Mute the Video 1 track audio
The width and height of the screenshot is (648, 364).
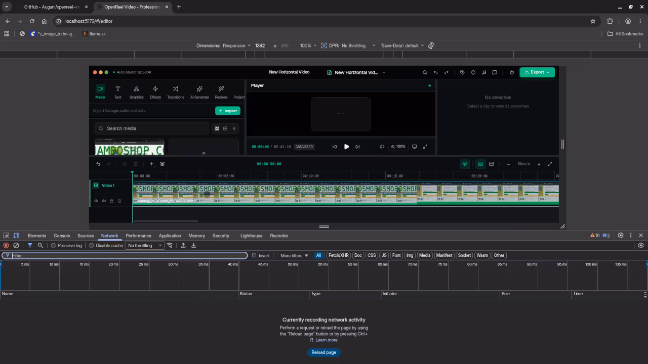[104, 201]
